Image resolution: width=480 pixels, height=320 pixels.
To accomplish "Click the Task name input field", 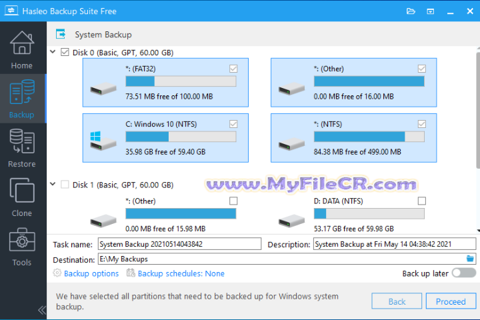I will (x=179, y=244).
